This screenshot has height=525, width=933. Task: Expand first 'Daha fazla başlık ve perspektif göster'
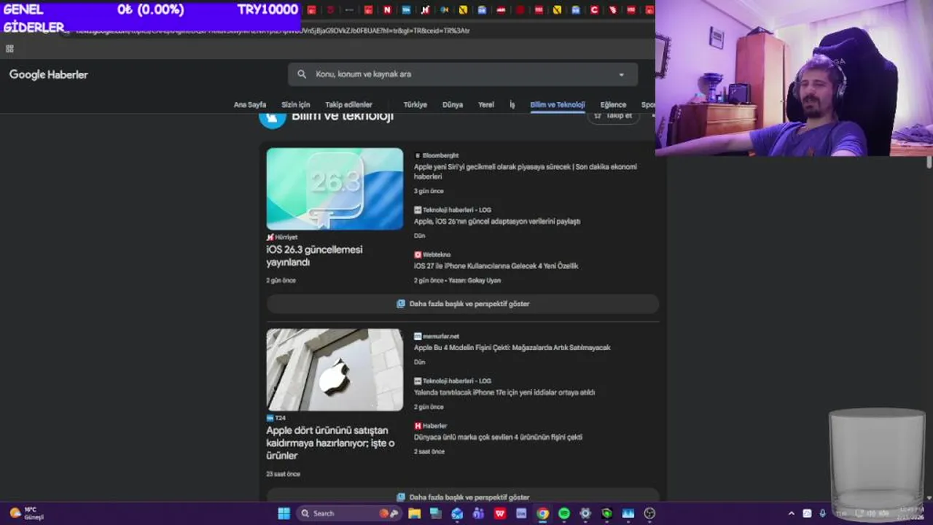pos(463,304)
